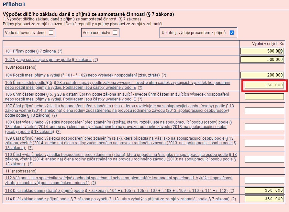Screen dimensions: 289x212
Task: Click help (?) for row 112
Action: [94, 183]
